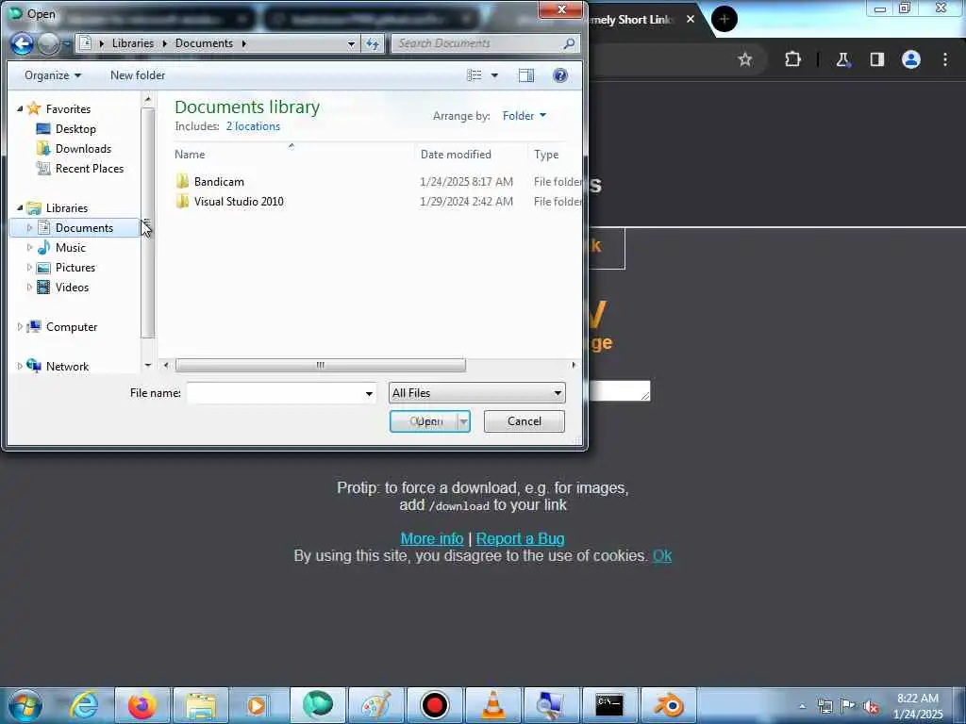Open VLC media player from taskbar
Image resolution: width=966 pixels, height=724 pixels.
[x=492, y=705]
